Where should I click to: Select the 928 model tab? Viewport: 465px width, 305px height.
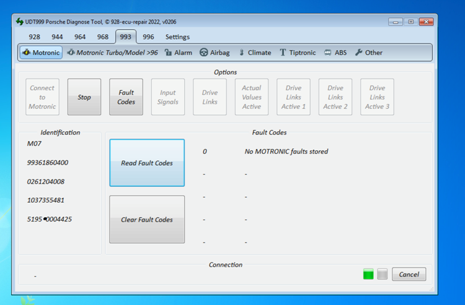coord(34,37)
